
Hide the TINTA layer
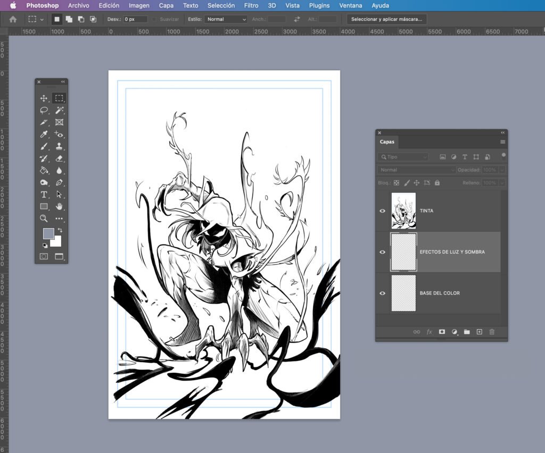pyautogui.click(x=382, y=211)
